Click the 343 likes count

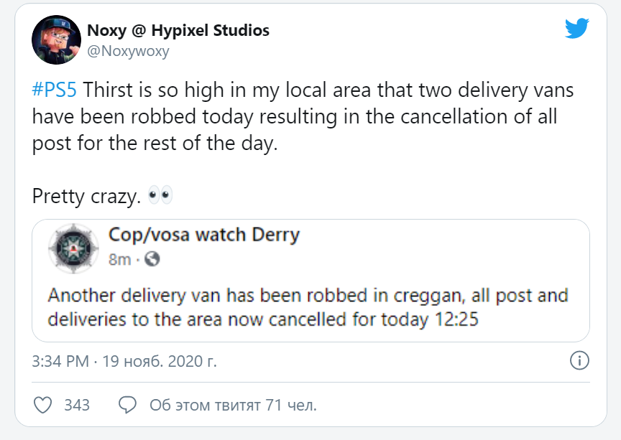77,405
